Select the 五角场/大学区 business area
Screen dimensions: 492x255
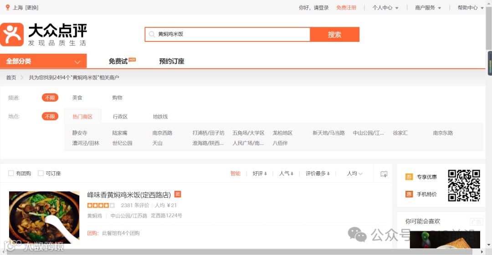pos(249,133)
